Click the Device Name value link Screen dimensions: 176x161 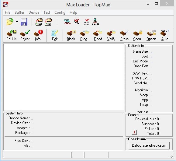[x=32, y=118]
